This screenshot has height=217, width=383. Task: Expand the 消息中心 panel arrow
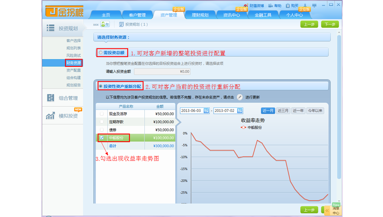coord(326,210)
